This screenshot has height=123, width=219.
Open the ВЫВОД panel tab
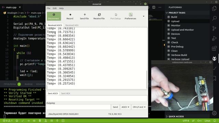pyautogui.click(x=28, y=84)
